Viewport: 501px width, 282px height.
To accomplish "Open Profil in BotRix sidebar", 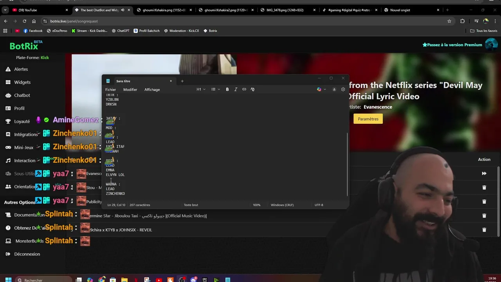I will pyautogui.click(x=15, y=108).
